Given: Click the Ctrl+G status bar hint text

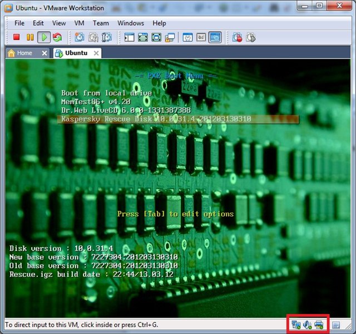Looking at the screenshot, I should pyautogui.click(x=81, y=325).
